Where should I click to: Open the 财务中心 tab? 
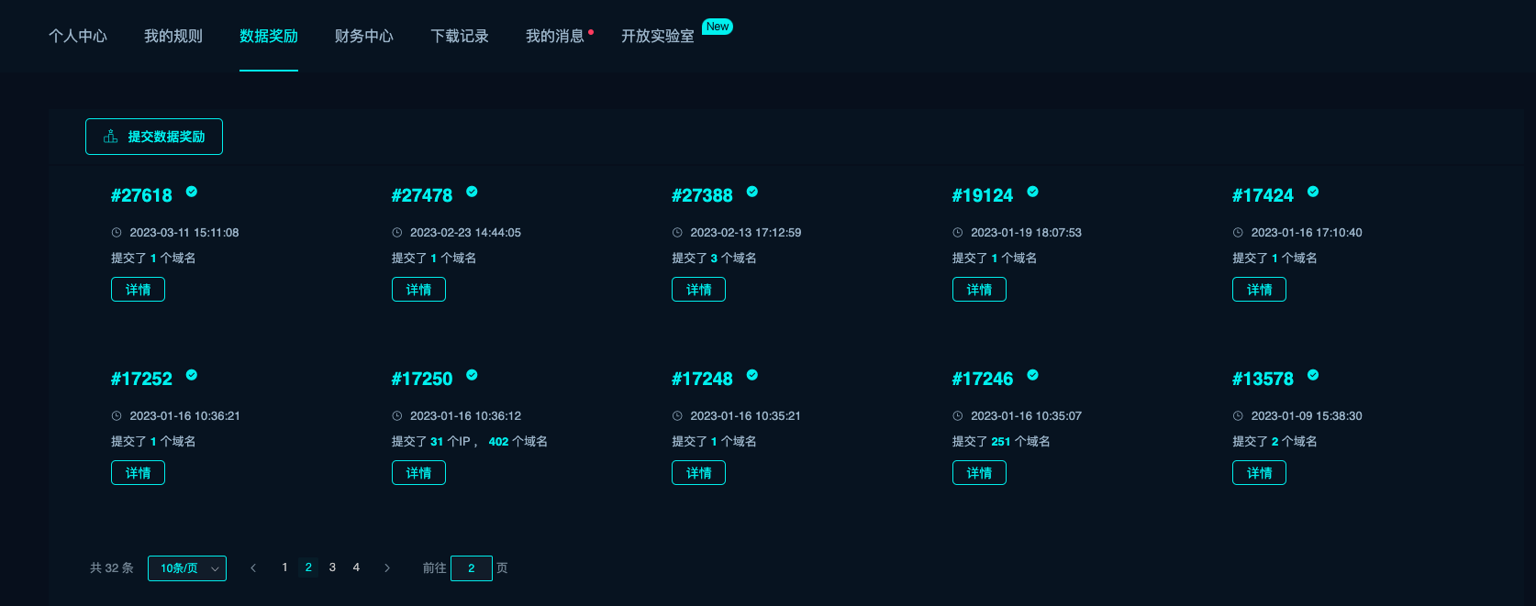point(364,36)
